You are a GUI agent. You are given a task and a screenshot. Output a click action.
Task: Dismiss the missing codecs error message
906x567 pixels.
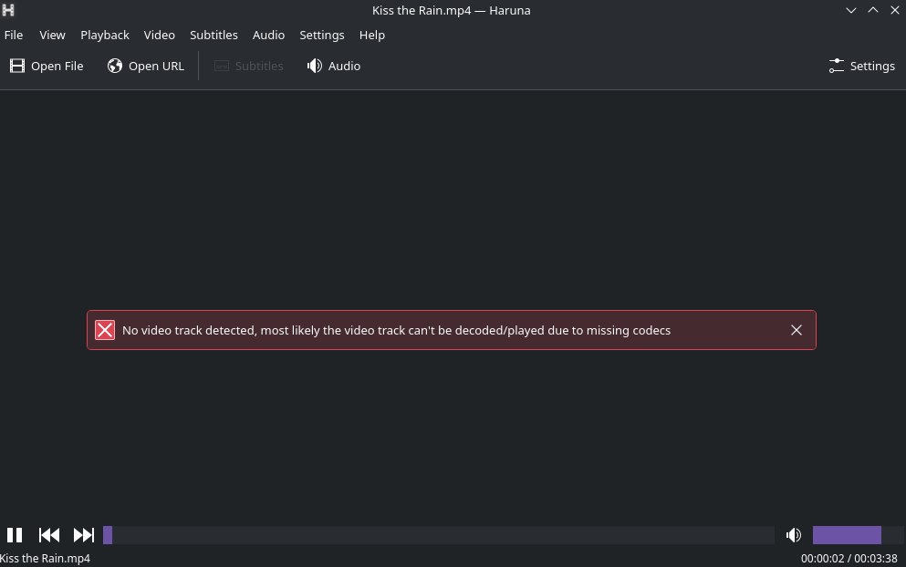coord(797,330)
